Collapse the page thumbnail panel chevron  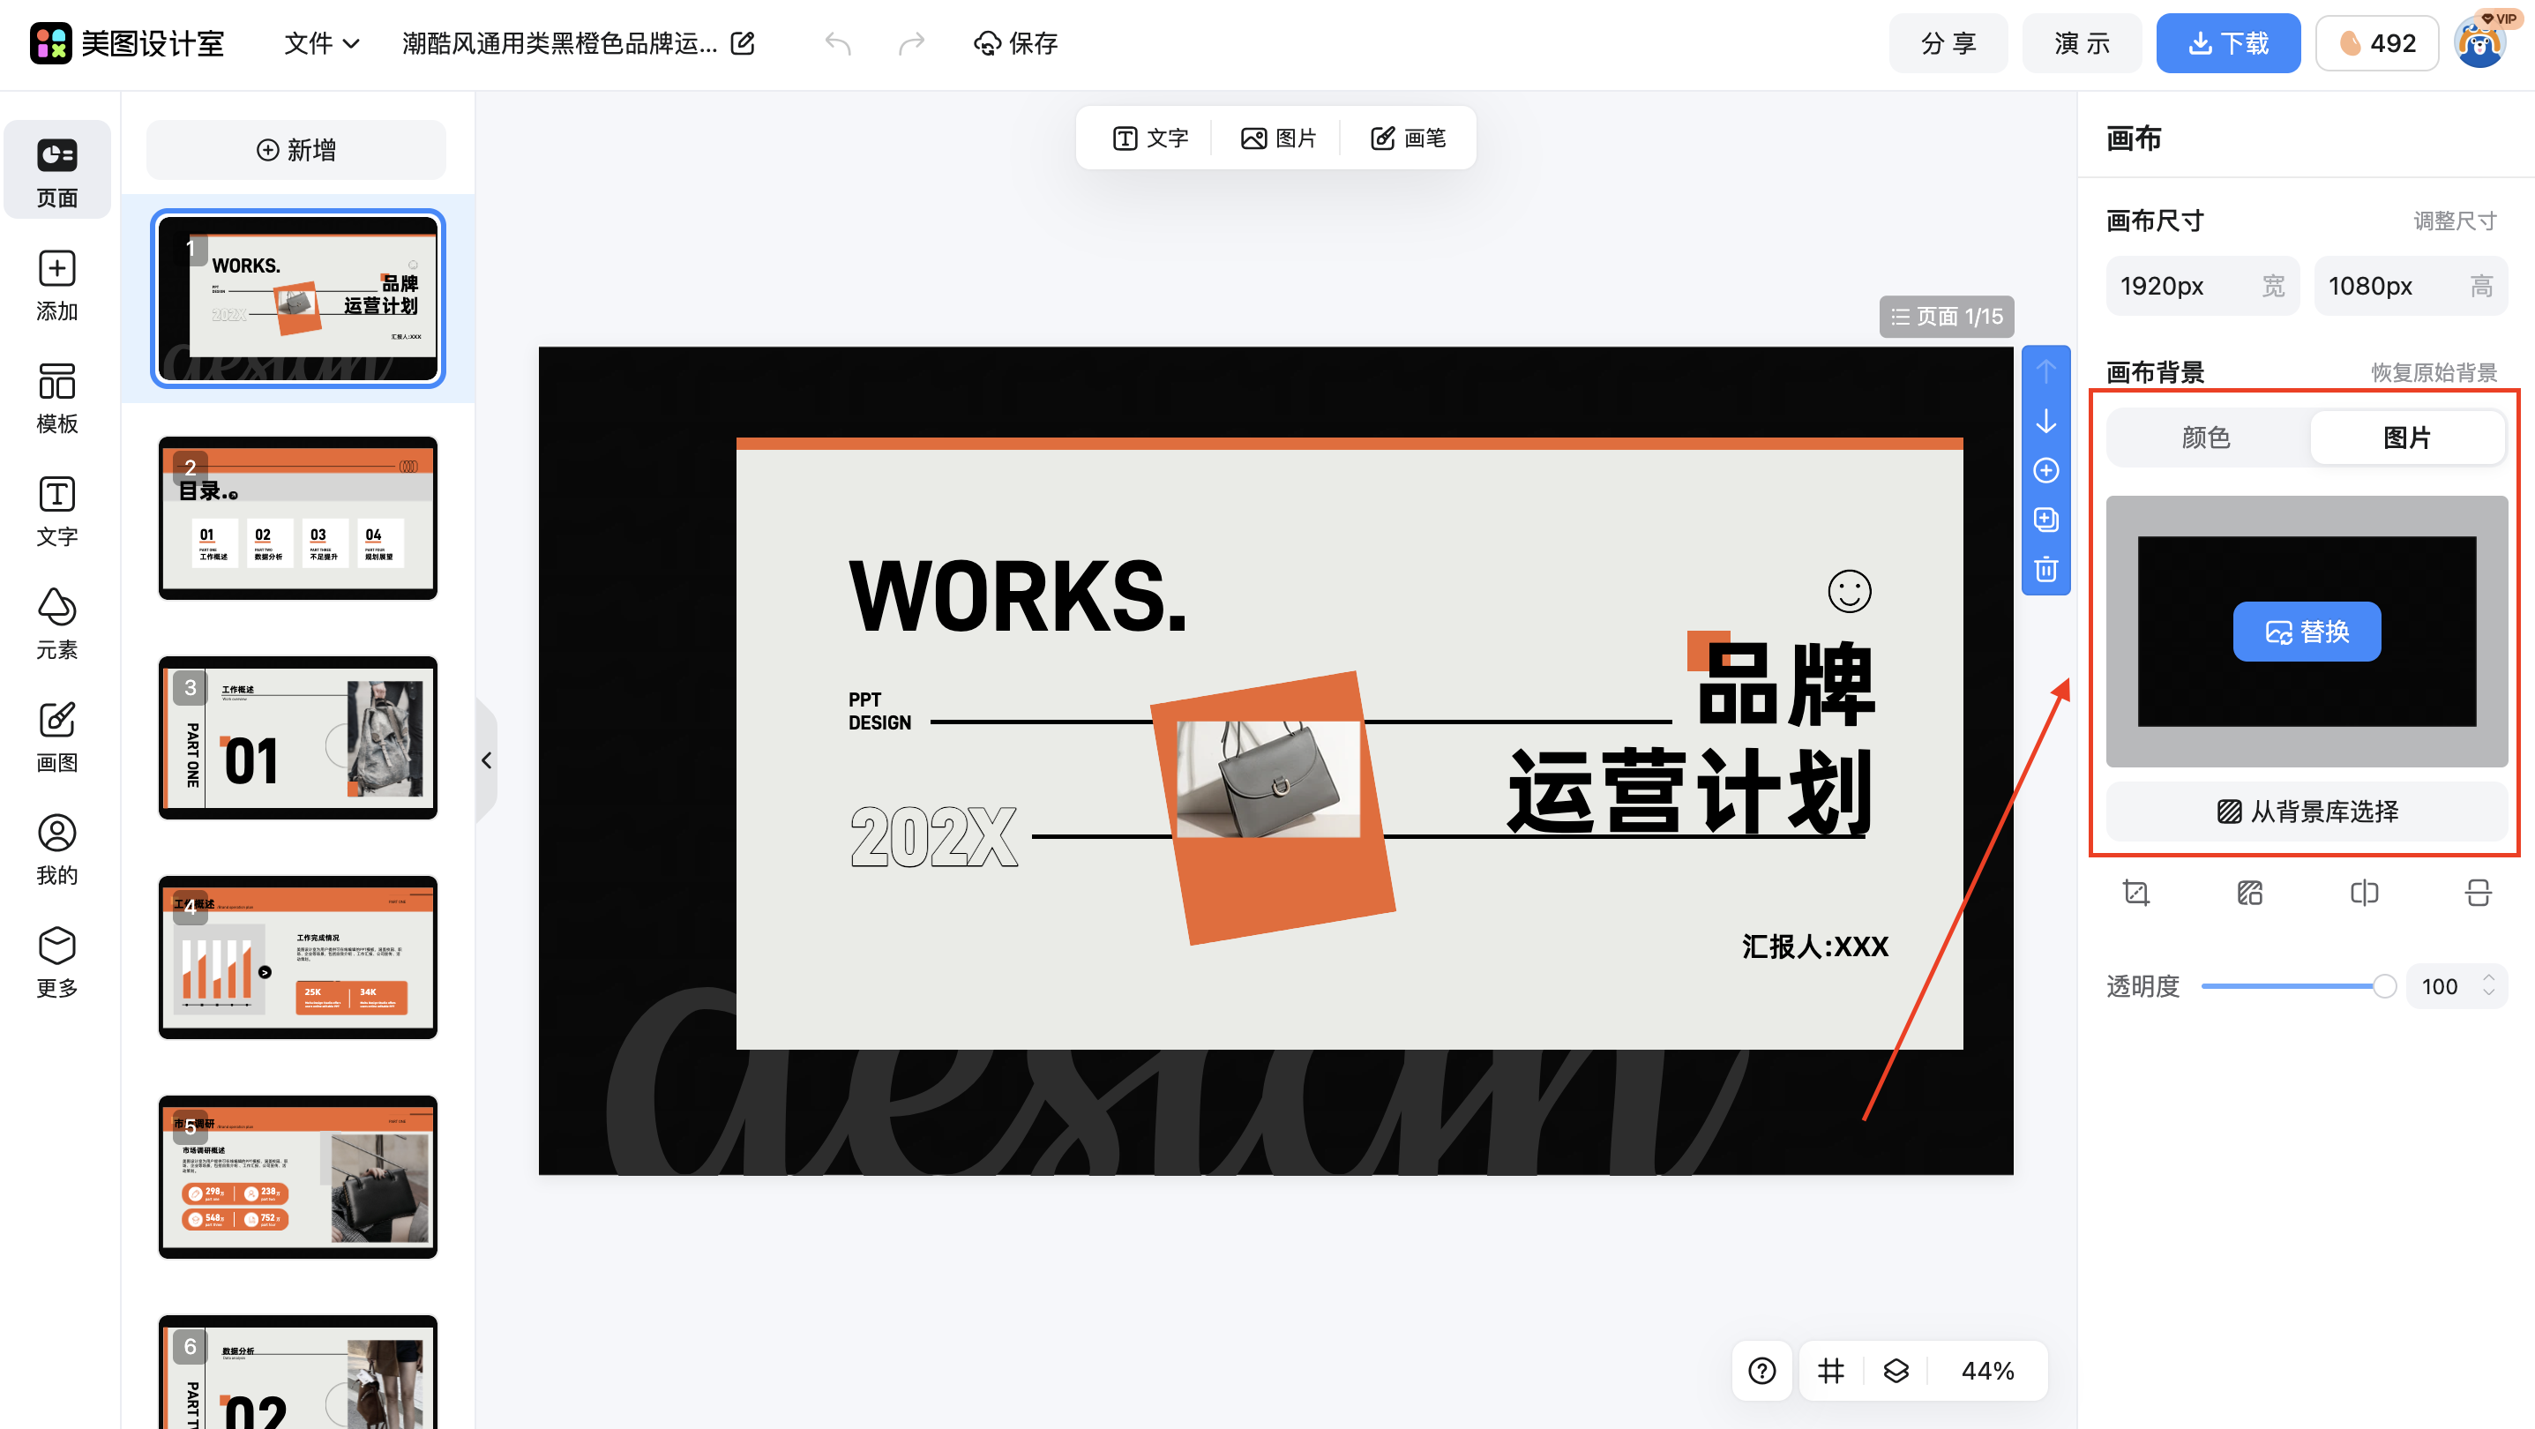[487, 759]
